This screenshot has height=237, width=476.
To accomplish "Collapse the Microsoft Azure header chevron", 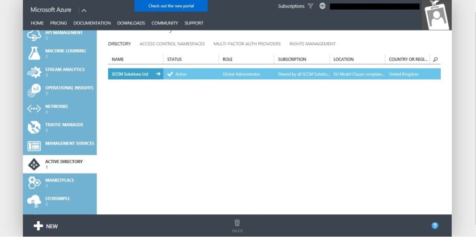I will (x=84, y=10).
